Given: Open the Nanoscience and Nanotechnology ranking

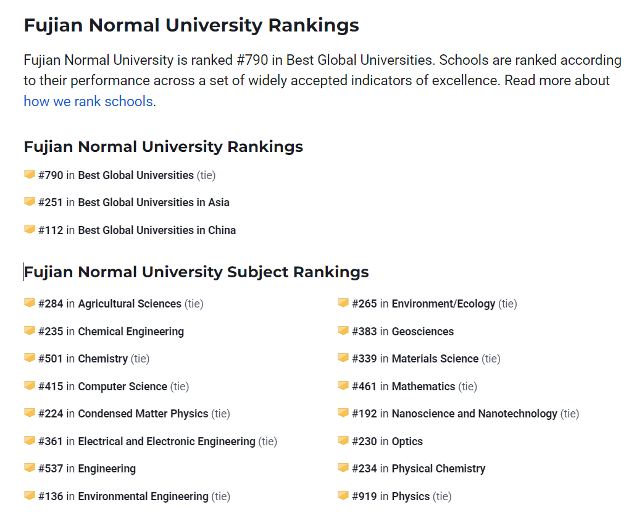Looking at the screenshot, I should [x=474, y=414].
